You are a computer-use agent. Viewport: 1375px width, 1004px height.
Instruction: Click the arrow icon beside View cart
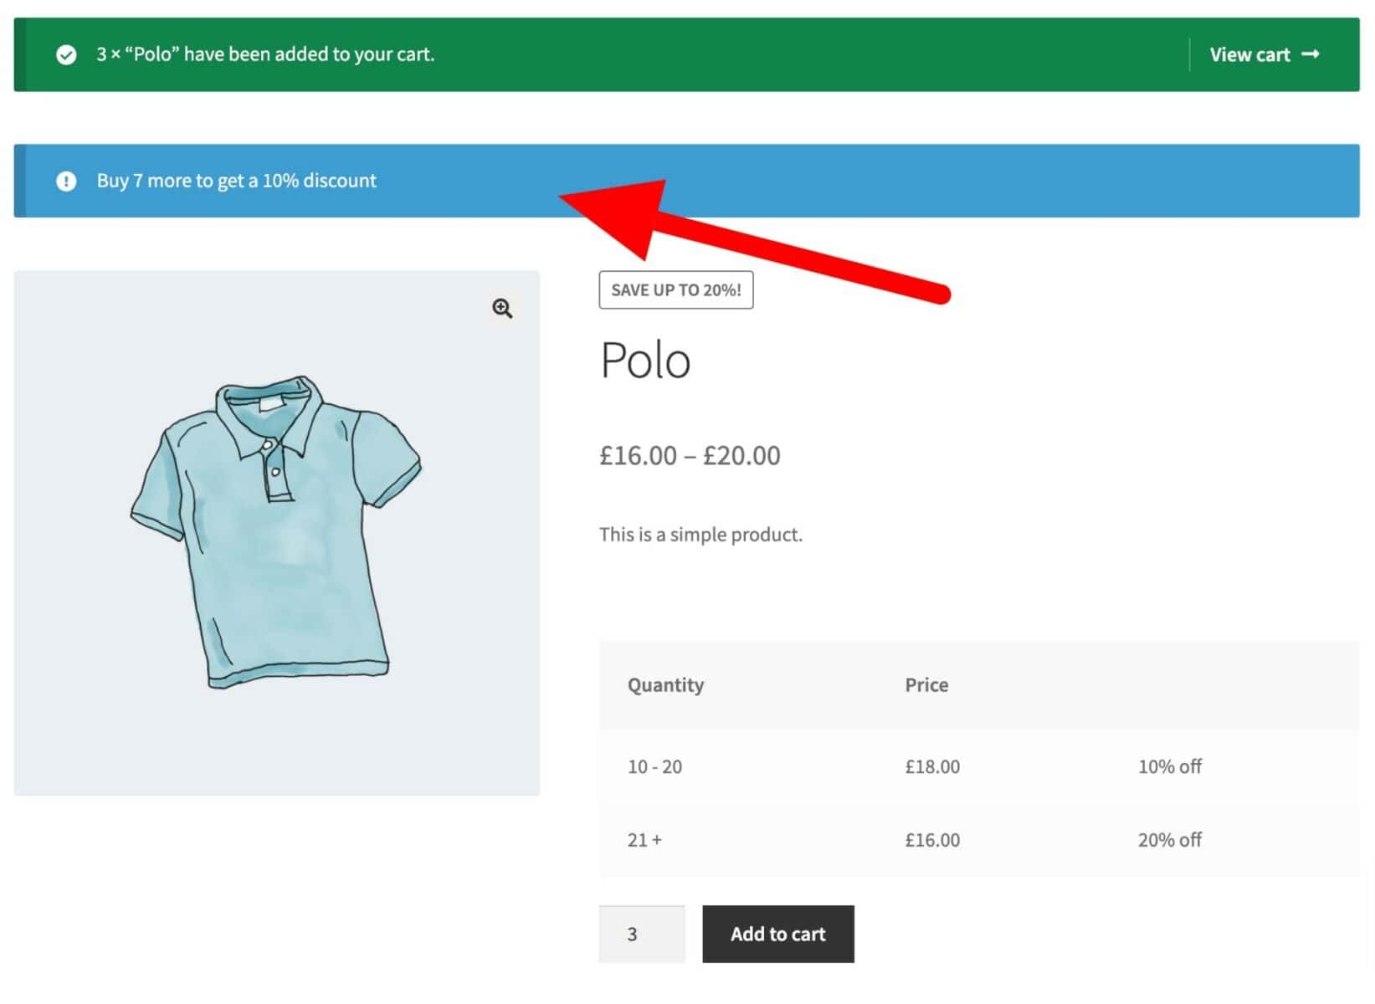[x=1311, y=54]
